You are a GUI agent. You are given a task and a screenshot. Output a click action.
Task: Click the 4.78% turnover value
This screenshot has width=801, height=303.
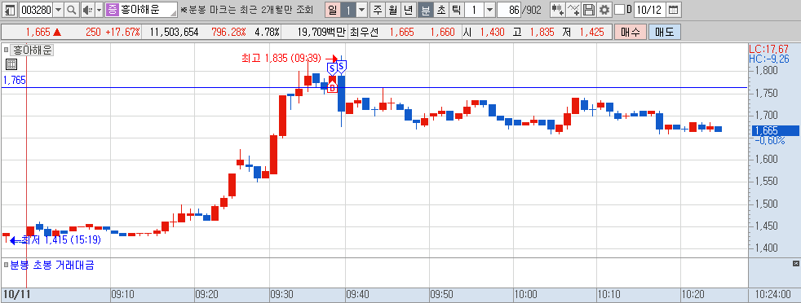pos(267,32)
